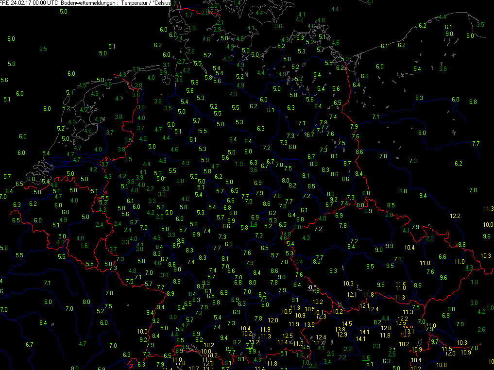This screenshot has width=494, height=370.
Task: Click the 2.5 reading over the sea
Action: pos(43,49)
